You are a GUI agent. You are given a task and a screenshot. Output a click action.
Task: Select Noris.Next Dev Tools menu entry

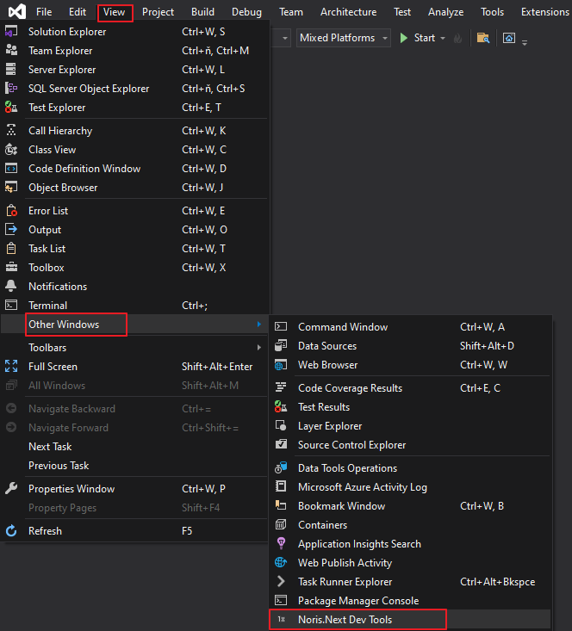(345, 620)
